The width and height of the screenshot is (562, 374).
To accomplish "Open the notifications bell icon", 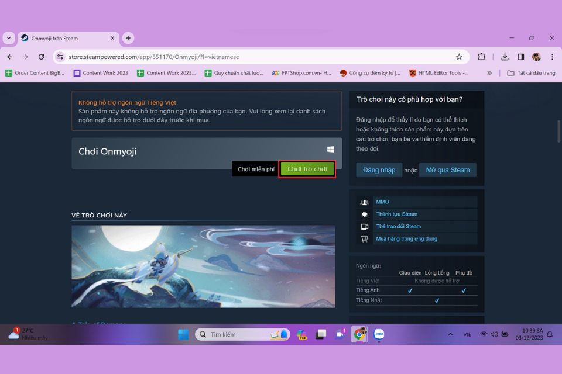I will [x=550, y=334].
